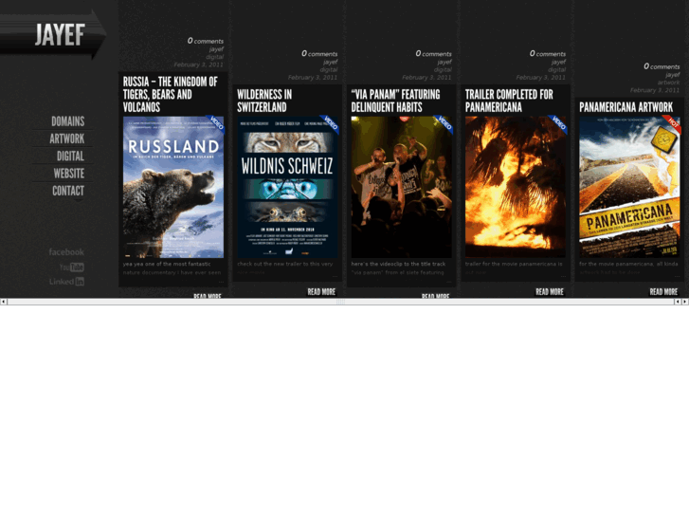Select the Website menu item

[69, 174]
